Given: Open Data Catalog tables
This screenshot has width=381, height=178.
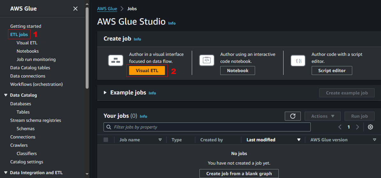Looking at the screenshot, I should [x=30, y=68].
